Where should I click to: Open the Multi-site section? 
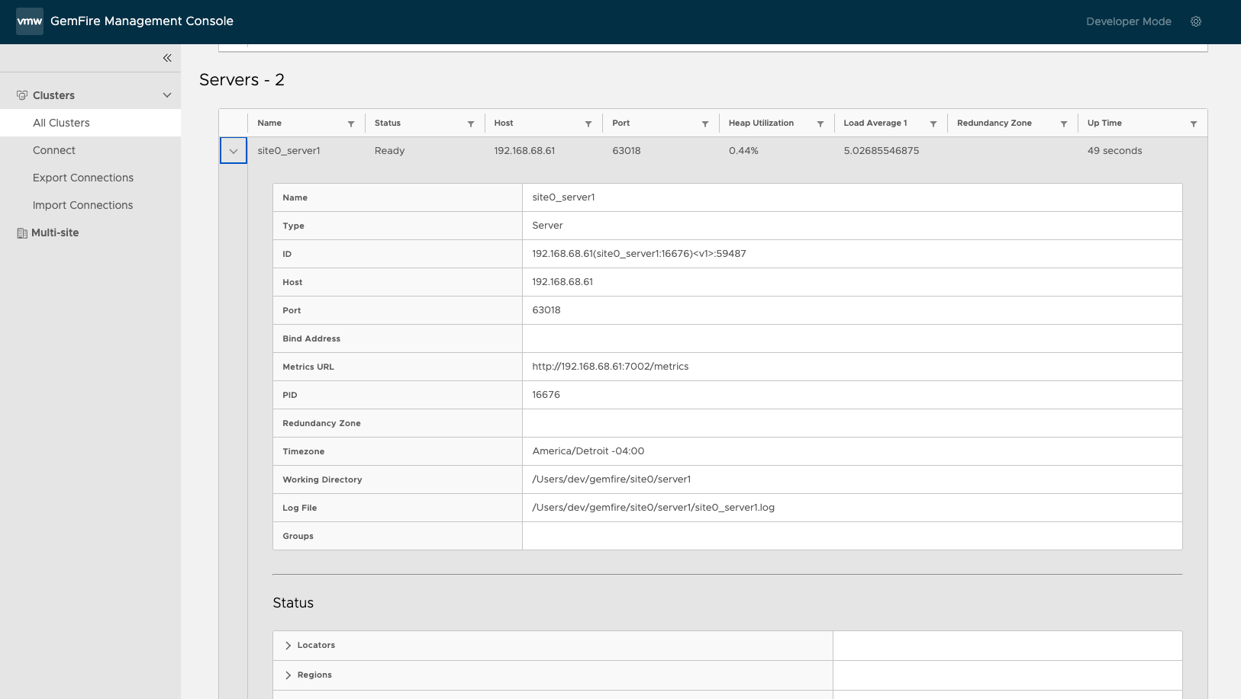pyautogui.click(x=55, y=232)
